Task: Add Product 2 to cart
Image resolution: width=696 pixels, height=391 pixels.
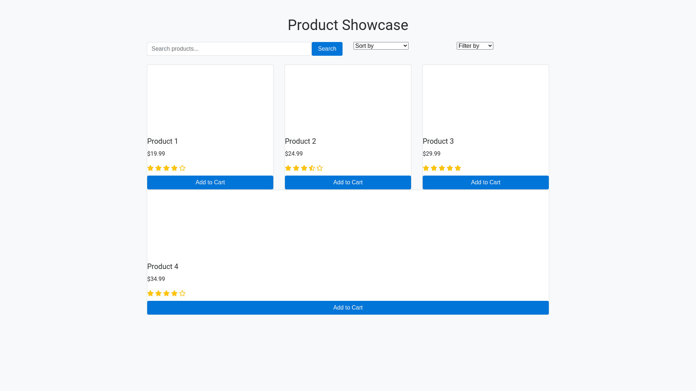Action: click(x=348, y=182)
